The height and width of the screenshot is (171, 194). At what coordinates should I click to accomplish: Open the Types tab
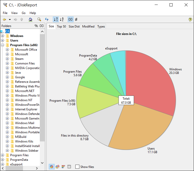click(101, 27)
